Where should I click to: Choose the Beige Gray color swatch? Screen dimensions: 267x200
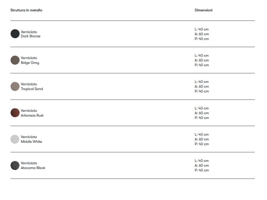click(15, 60)
